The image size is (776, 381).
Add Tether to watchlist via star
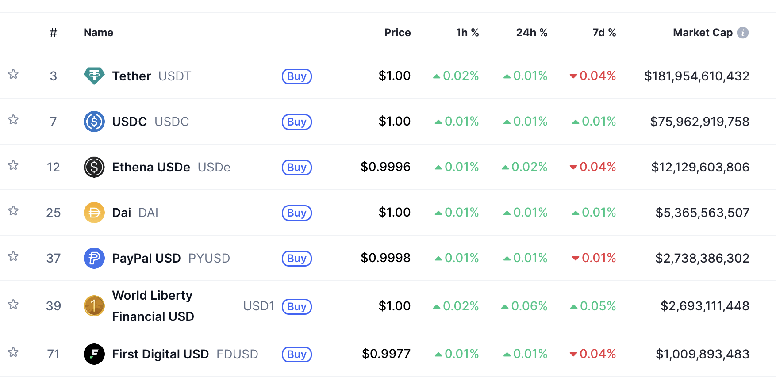click(x=13, y=74)
